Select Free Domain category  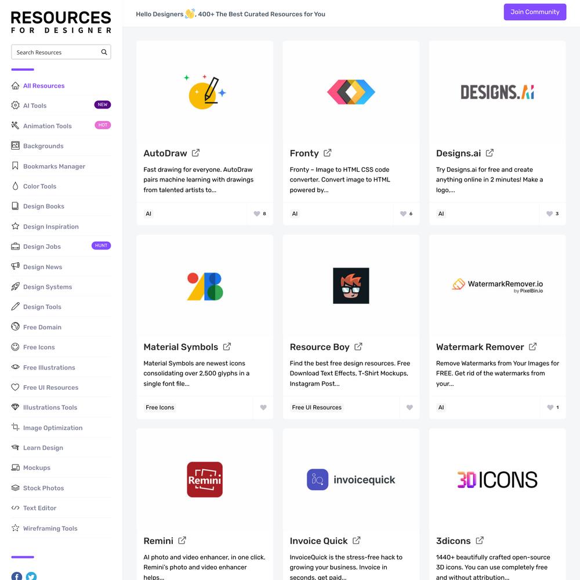42,327
